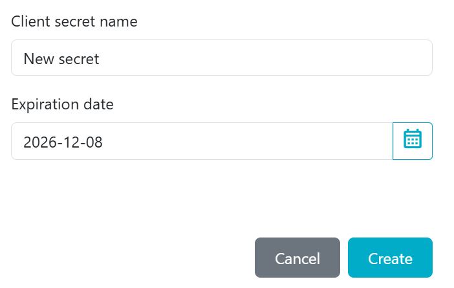Screen dimensions: 454x288
Task: Show the date picker via calendar button
Action: click(413, 140)
